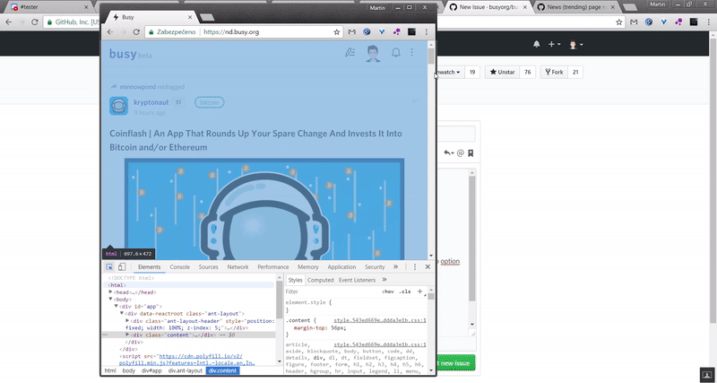This screenshot has width=717, height=383.
Task: Switch to the Console tab
Action: point(180,266)
